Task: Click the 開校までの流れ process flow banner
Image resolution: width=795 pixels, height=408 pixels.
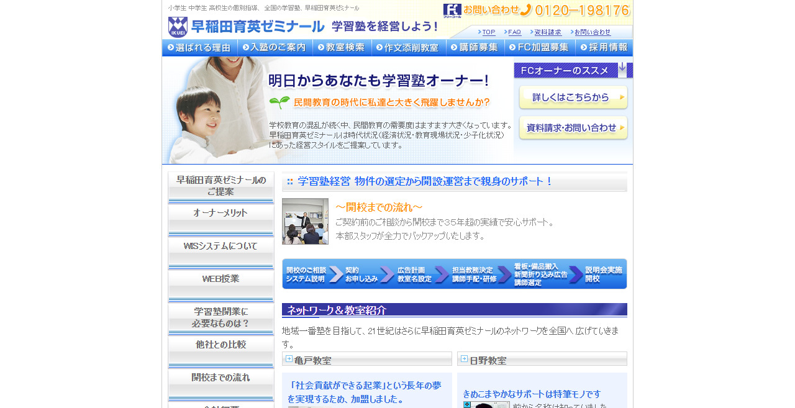Action: (x=455, y=274)
